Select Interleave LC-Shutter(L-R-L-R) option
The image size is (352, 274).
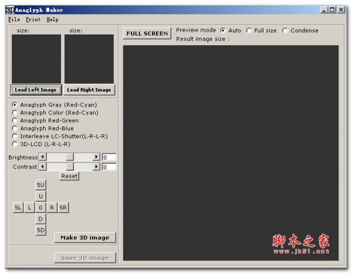click(60, 136)
